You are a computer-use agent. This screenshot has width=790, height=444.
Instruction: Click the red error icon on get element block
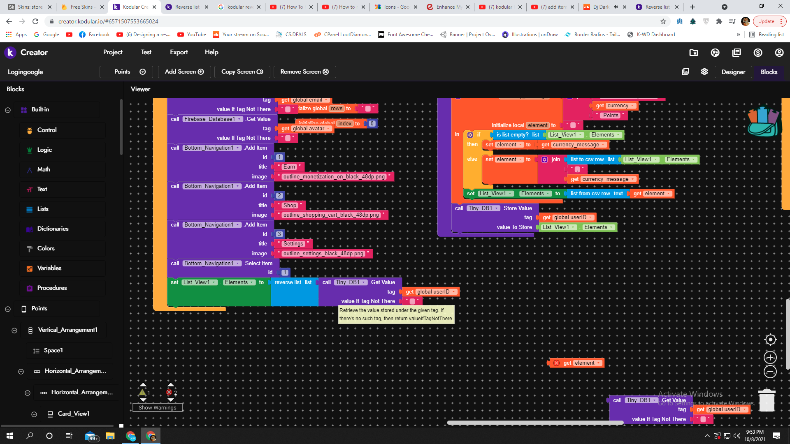click(x=556, y=363)
